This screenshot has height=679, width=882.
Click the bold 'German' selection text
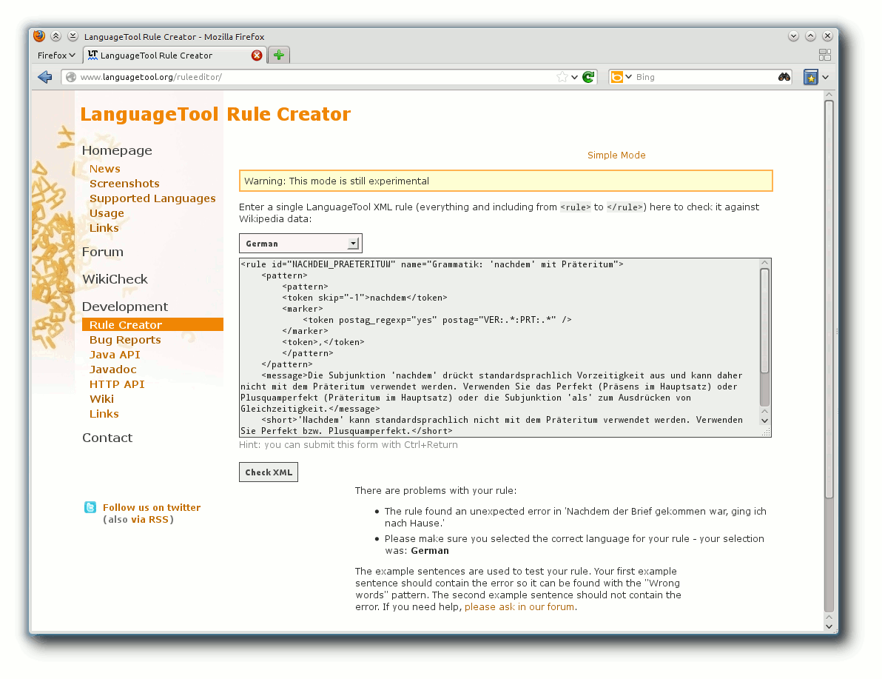(430, 551)
